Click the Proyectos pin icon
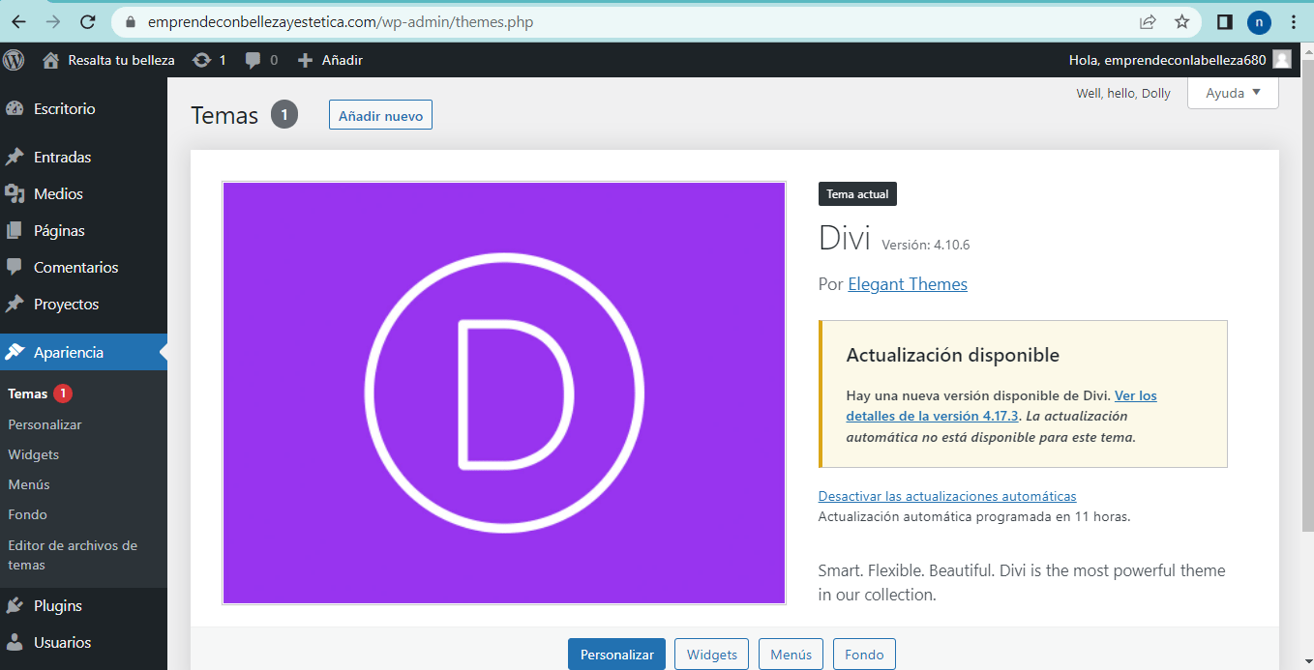Screen dimensions: 1314x670 pyautogui.click(x=15, y=304)
